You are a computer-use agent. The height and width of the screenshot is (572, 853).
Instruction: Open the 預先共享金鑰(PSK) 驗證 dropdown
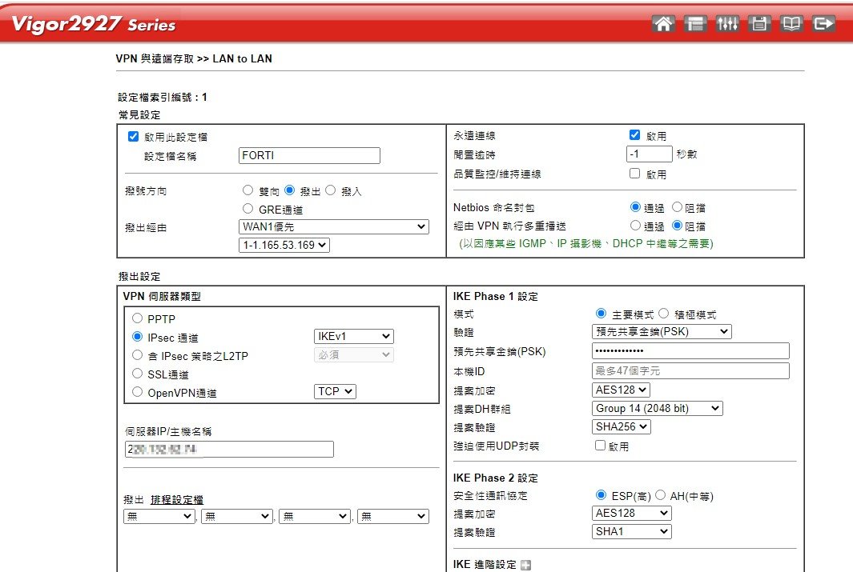point(662,331)
